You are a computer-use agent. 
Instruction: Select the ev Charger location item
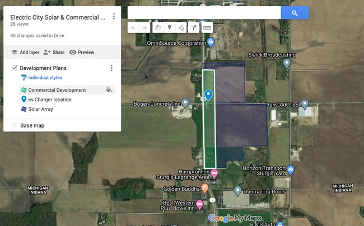(50, 100)
